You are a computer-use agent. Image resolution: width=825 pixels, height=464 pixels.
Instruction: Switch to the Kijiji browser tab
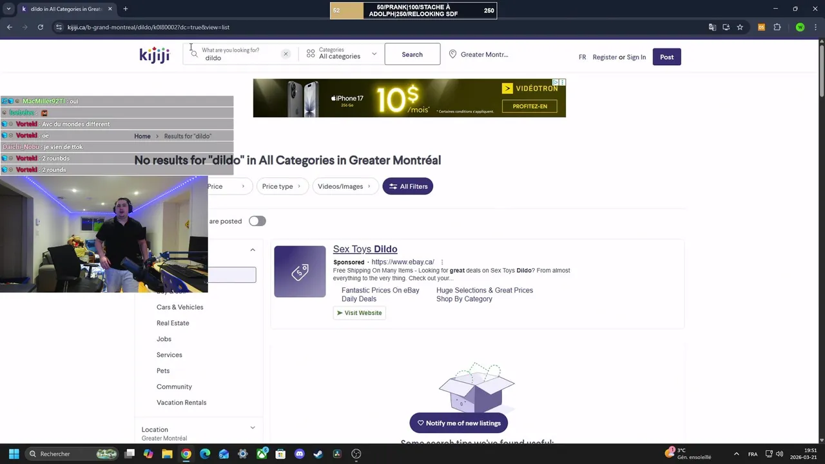[66, 9]
